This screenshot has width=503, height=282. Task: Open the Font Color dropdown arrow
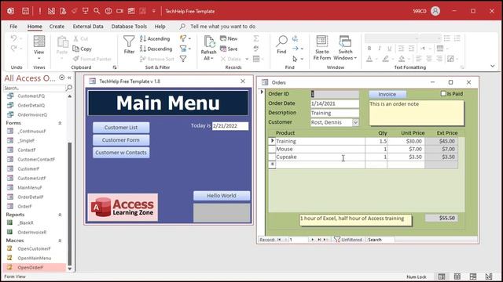(x=376, y=59)
